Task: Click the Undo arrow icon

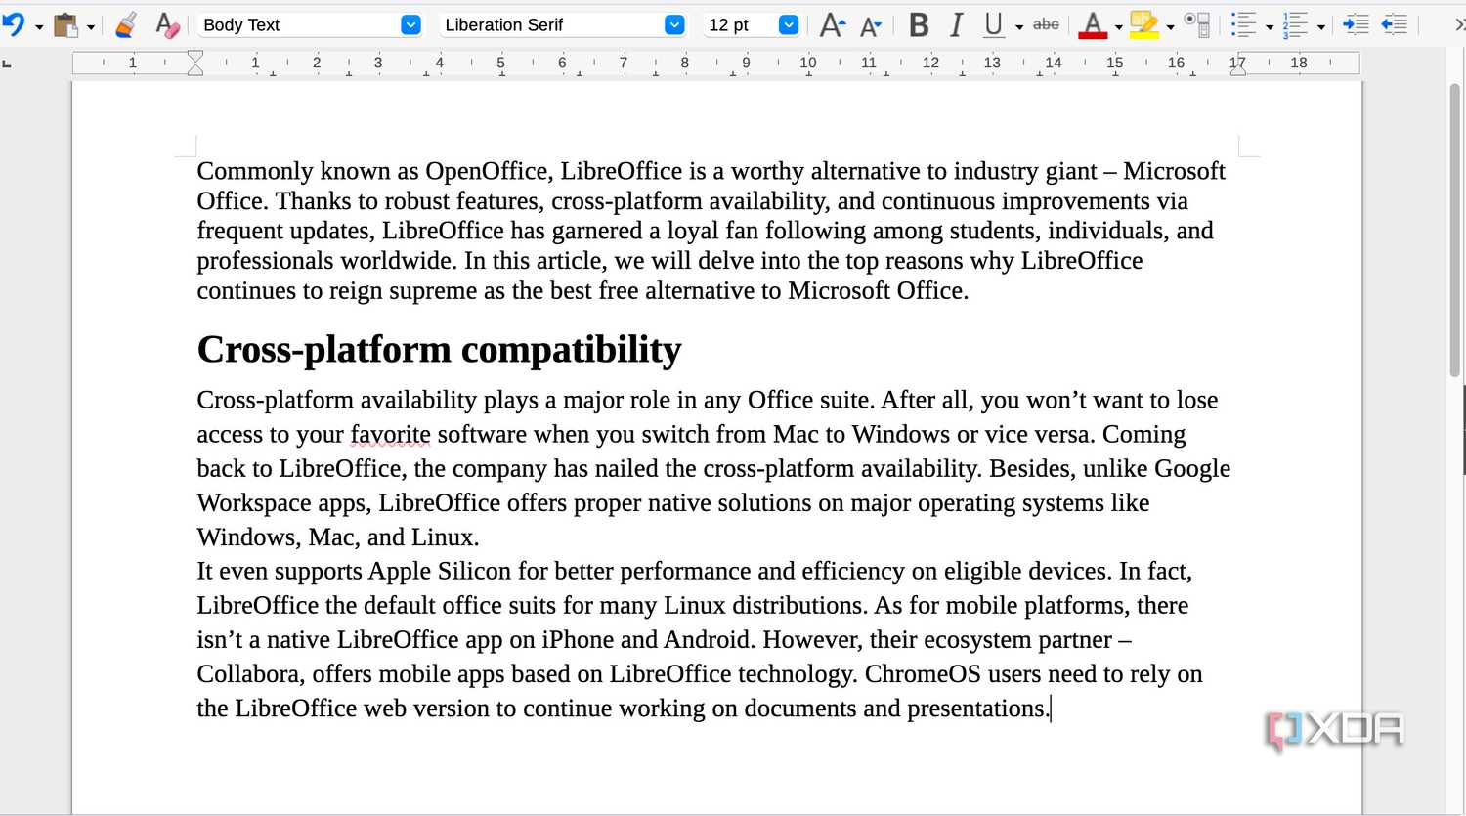Action: click(13, 24)
